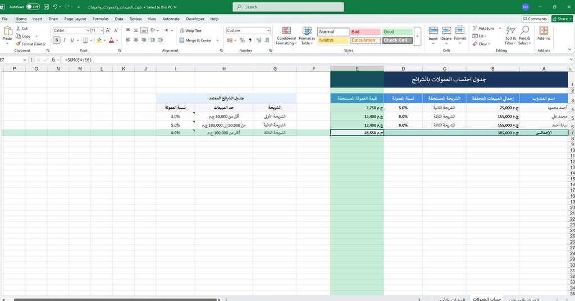Select cell containing 28,550 total
This screenshot has height=301, width=575.
(357, 133)
